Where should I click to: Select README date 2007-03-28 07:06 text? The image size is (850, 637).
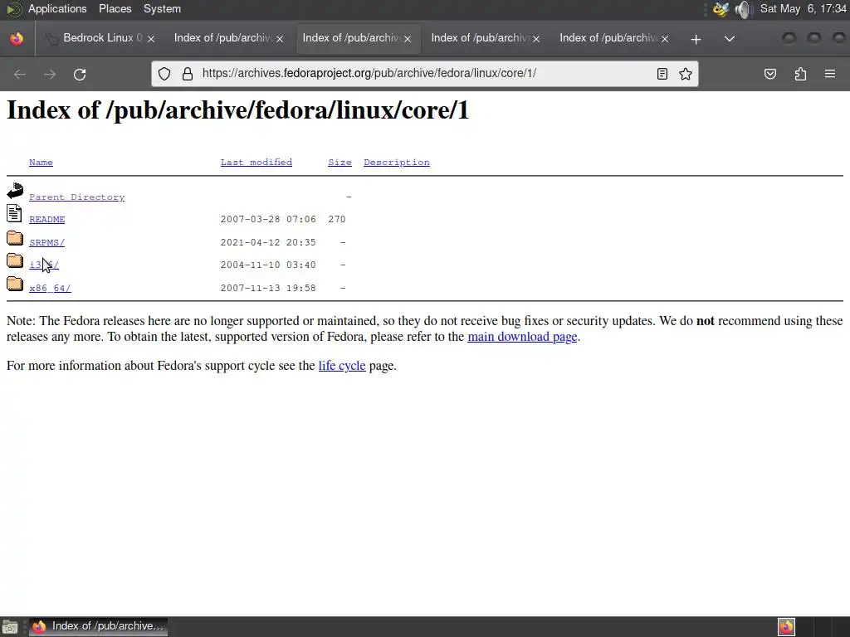[268, 219]
